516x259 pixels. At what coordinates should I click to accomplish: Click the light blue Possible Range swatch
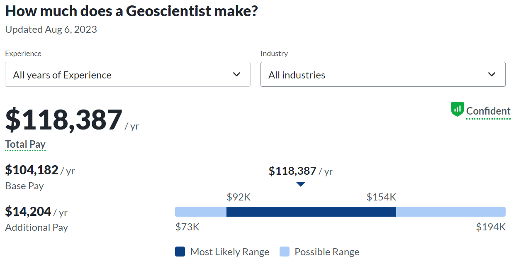[284, 252]
